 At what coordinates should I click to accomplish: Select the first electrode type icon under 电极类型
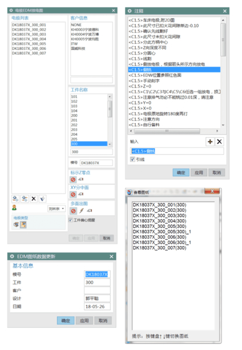16,225
